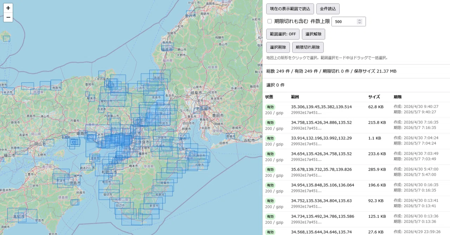Screen dimensions: 450x235
Task: Click the 総数 249 件 summary line
Action: [332, 71]
